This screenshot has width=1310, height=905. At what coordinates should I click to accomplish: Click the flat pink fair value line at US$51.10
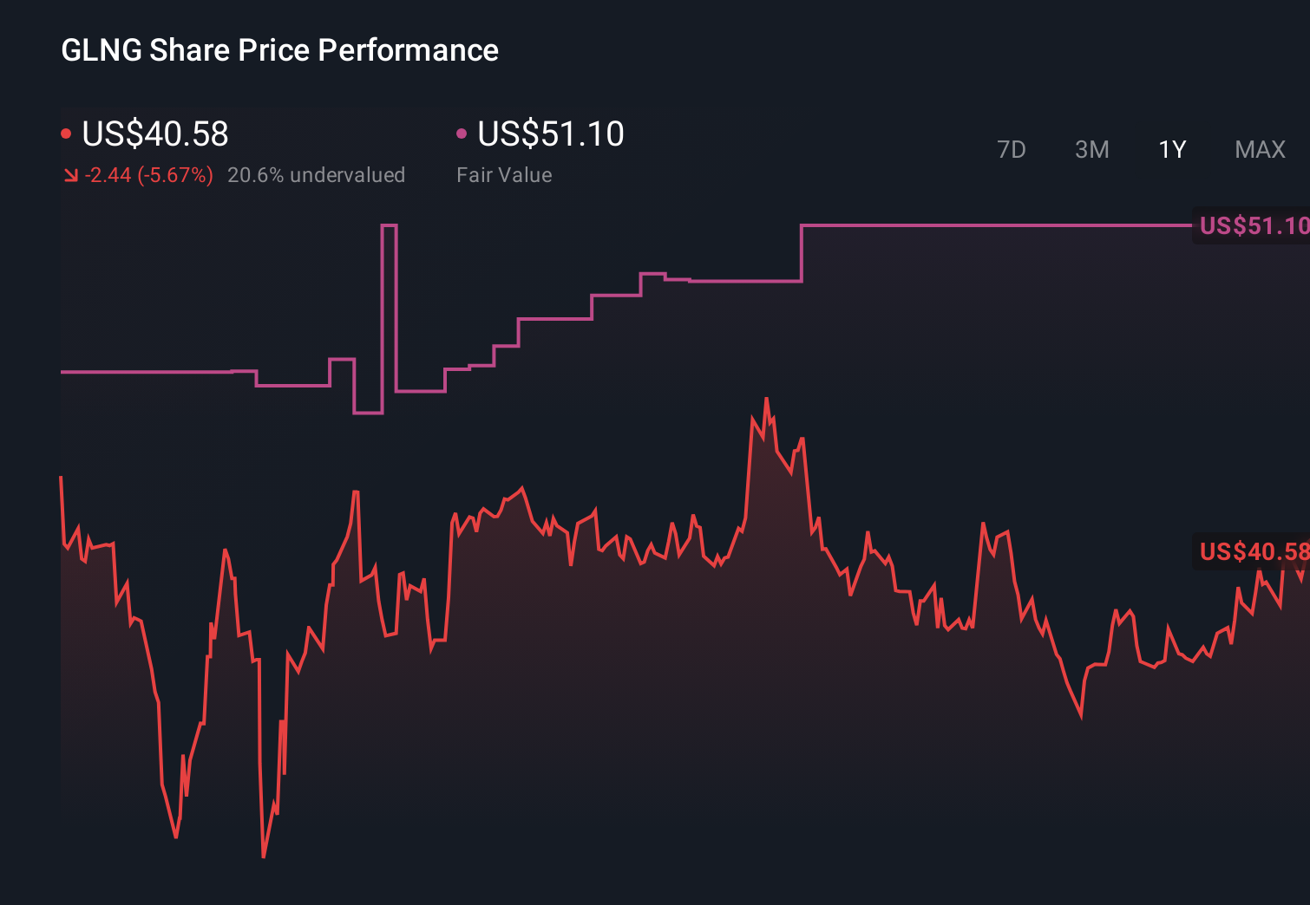[x=998, y=225]
